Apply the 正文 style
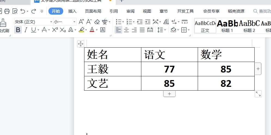271x135 pixels. tap(205, 26)
